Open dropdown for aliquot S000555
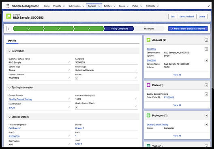The width and height of the screenshot is (214, 149). (x=206, y=49)
